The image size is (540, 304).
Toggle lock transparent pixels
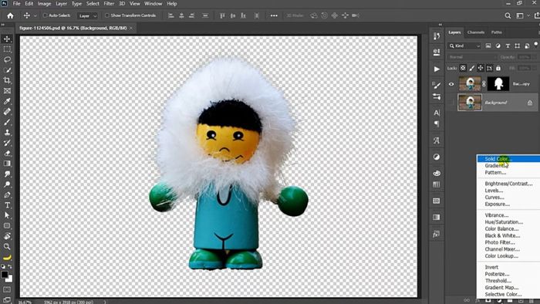click(x=463, y=68)
